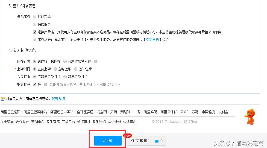This screenshot has width=267, height=148.
Task: Check the 提供发票 invoice checkbox
Action: click(x=35, y=17)
